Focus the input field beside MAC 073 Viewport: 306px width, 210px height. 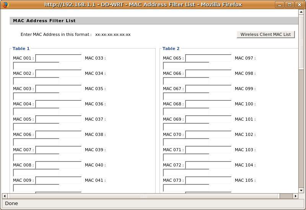pyautogui.click(x=208, y=180)
